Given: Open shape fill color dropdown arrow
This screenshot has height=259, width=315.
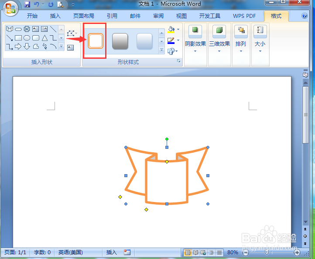Looking at the screenshot, I should (178, 30).
